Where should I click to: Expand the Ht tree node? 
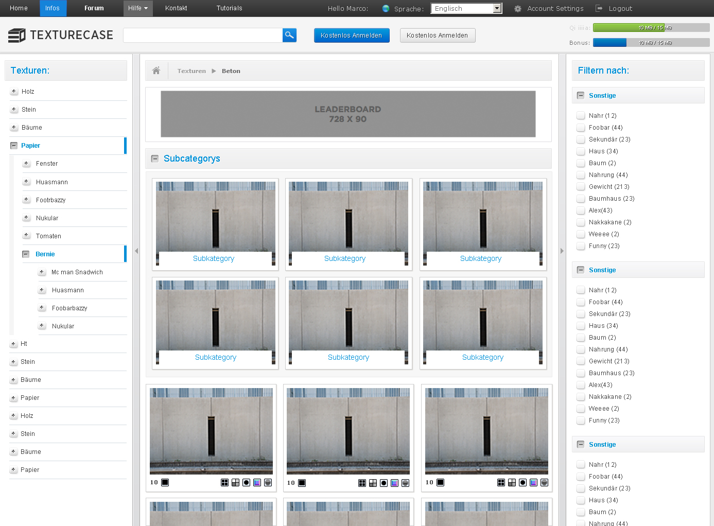[13, 344]
